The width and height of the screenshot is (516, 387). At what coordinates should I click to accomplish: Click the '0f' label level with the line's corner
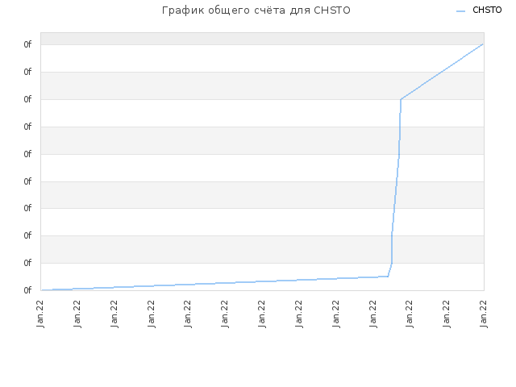pyautogui.click(x=27, y=99)
